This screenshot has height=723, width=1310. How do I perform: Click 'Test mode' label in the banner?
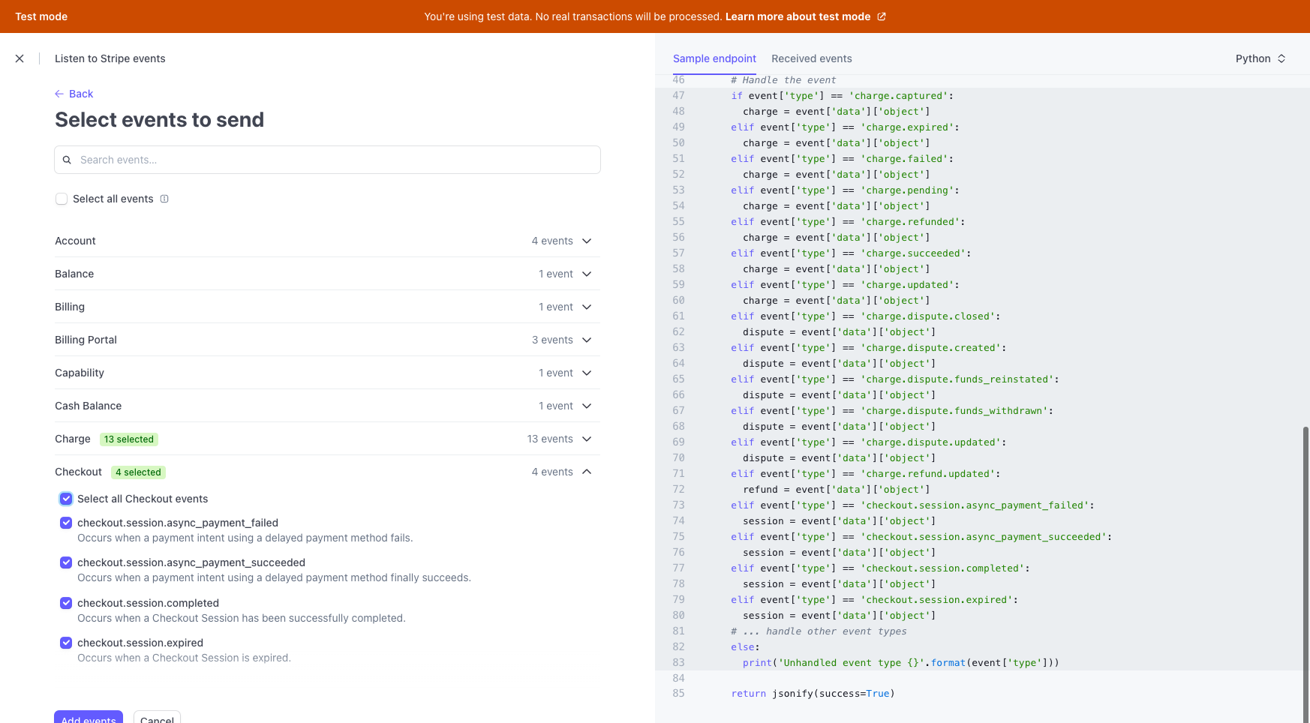pyautogui.click(x=41, y=16)
